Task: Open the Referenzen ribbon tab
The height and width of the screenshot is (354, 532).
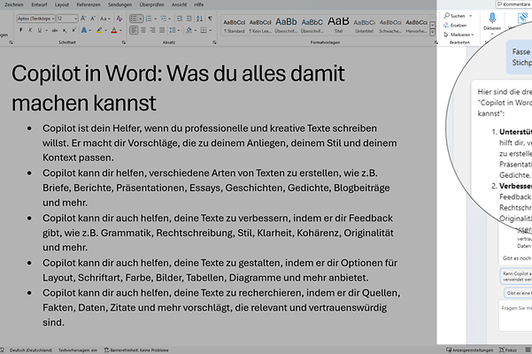Action: (88, 4)
